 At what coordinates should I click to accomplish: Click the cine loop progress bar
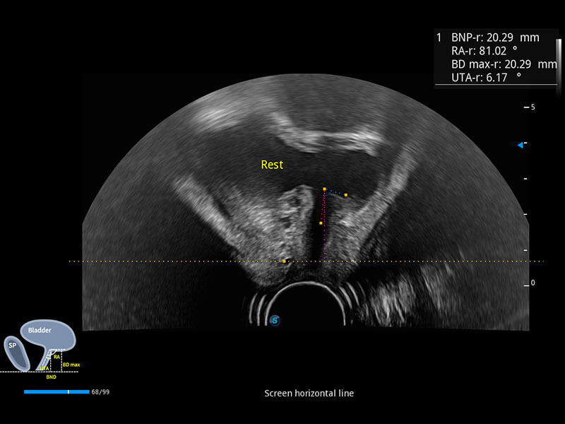point(56,391)
